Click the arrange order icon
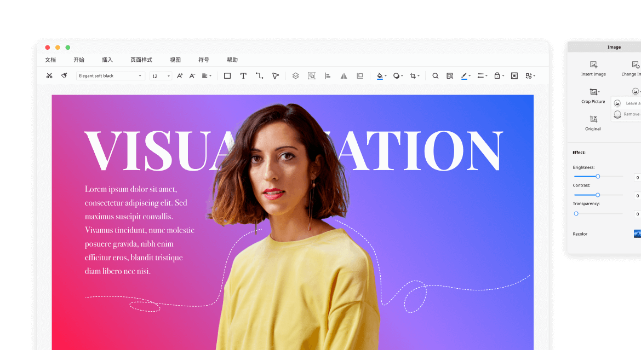 (360, 76)
